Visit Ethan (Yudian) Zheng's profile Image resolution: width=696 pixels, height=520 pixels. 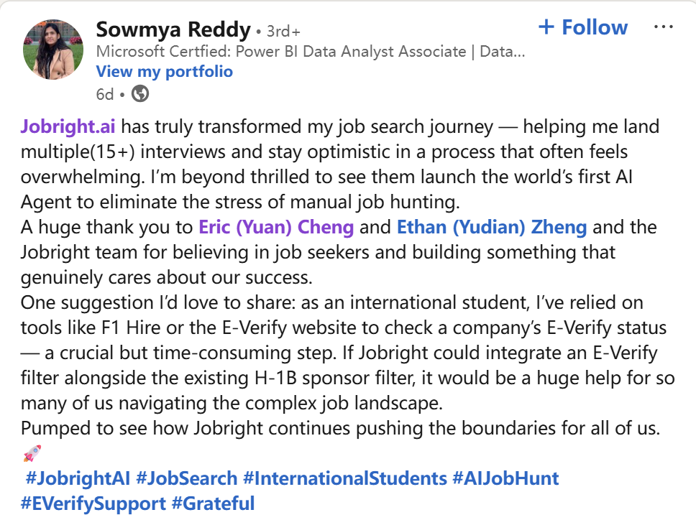pyautogui.click(x=492, y=227)
